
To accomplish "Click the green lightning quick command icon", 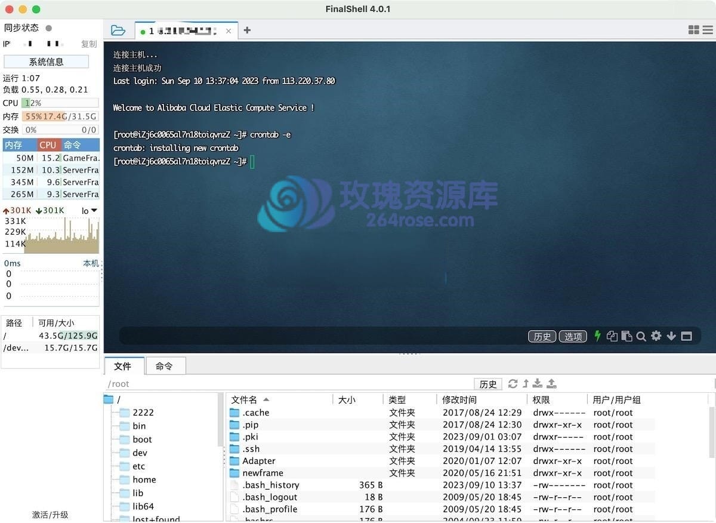I will tap(597, 336).
